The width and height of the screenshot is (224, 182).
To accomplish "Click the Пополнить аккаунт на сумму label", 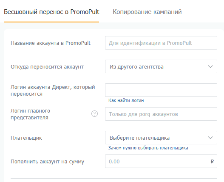I will 48,162.
